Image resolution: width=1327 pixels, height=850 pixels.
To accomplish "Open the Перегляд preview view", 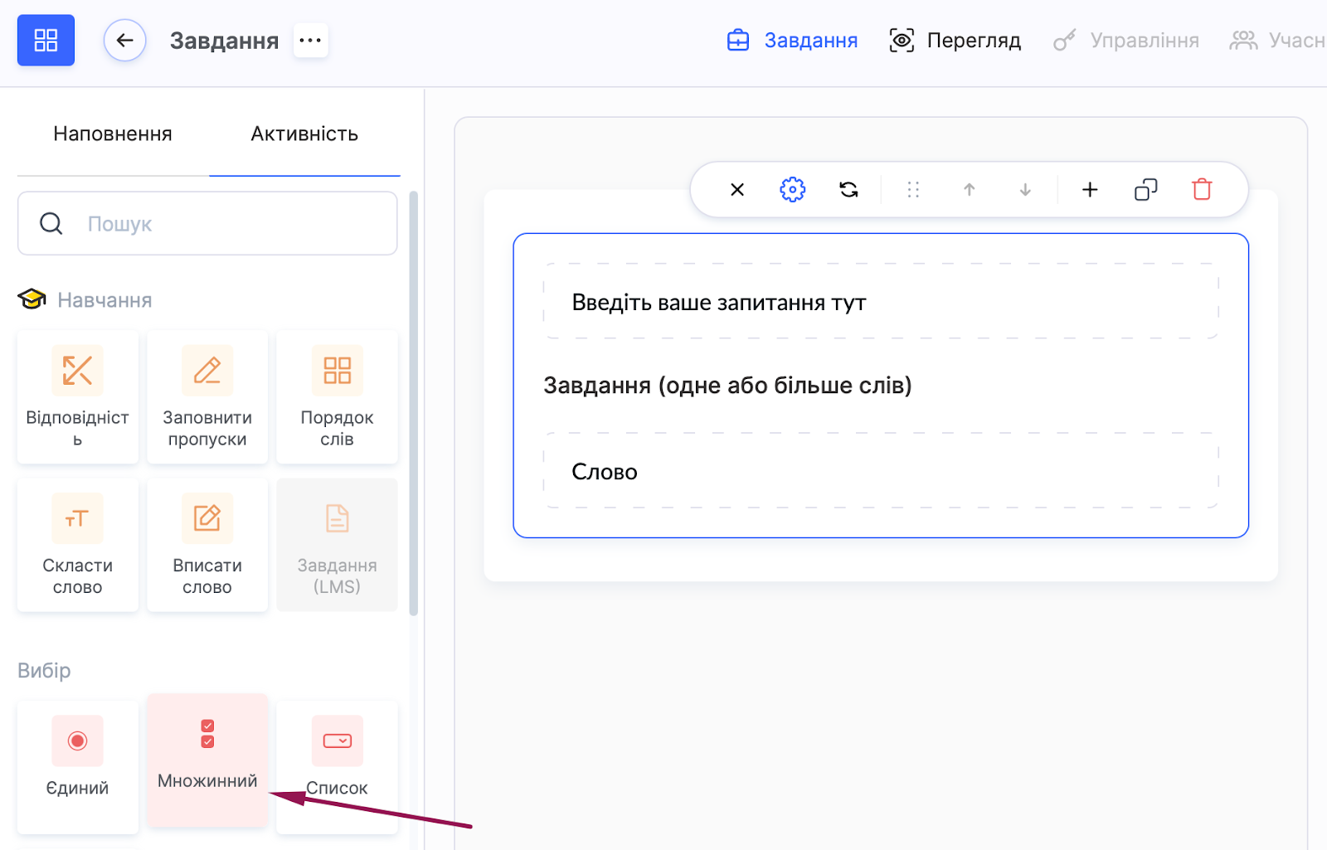I will [x=955, y=41].
